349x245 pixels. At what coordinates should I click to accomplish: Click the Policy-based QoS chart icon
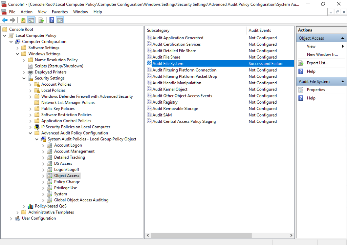click(31, 206)
